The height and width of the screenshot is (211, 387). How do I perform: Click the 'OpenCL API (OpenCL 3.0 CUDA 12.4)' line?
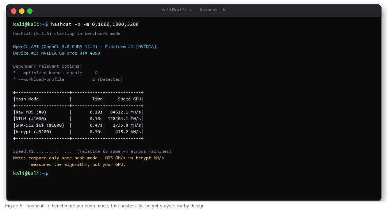[85, 47]
